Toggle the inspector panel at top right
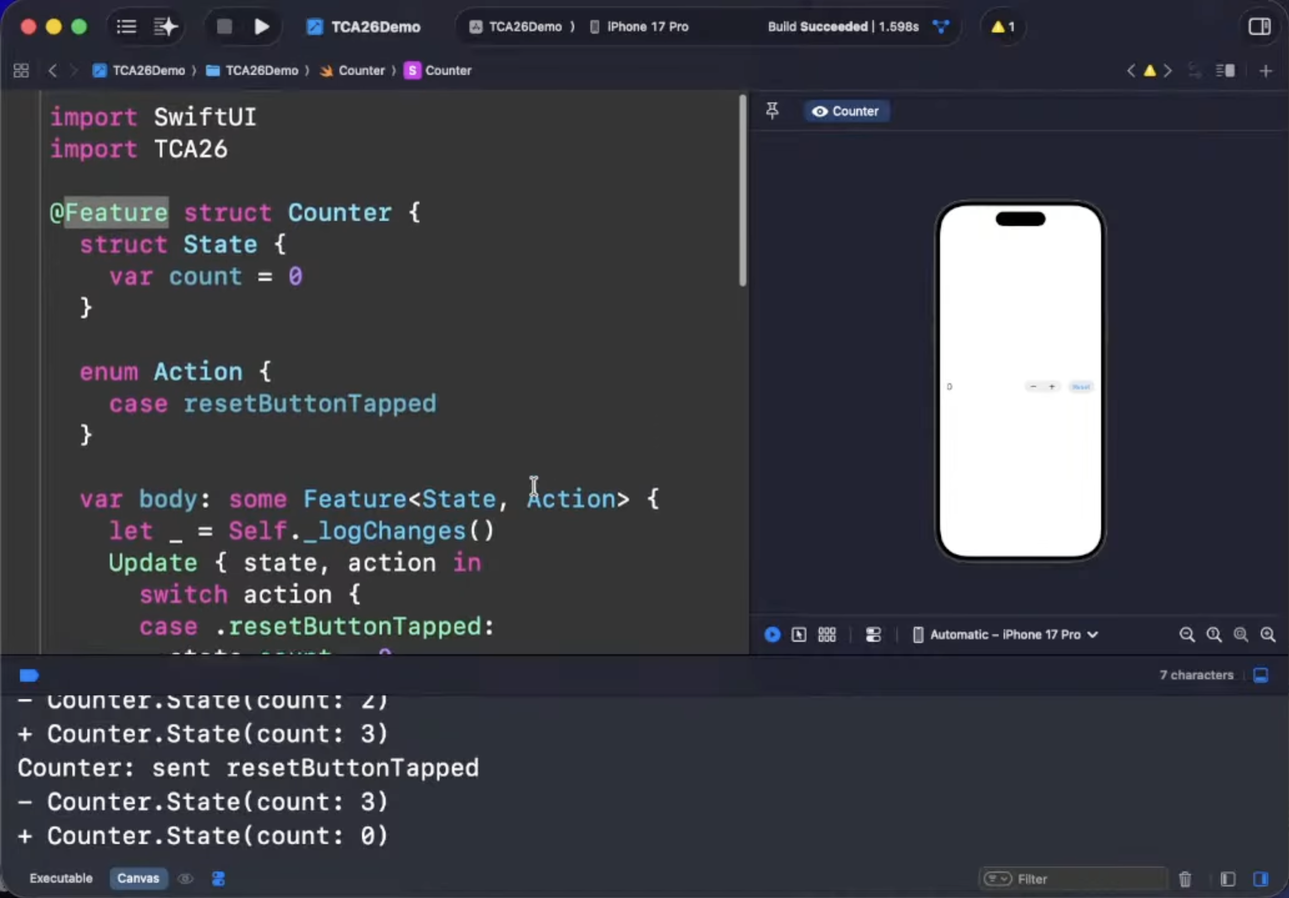The width and height of the screenshot is (1289, 898). tap(1259, 26)
